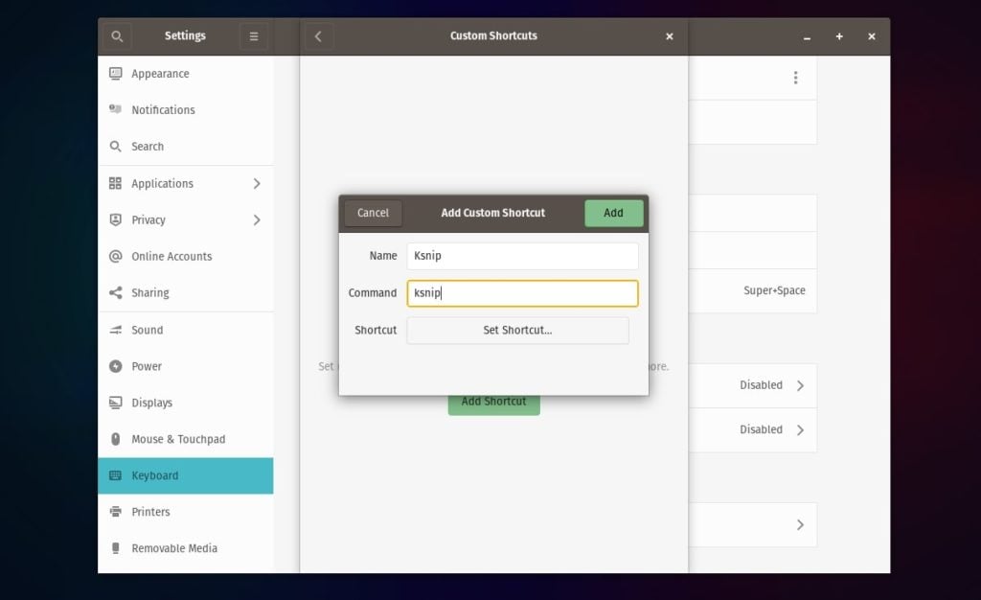
Task: Click the Set Shortcut... button
Action: [517, 331]
